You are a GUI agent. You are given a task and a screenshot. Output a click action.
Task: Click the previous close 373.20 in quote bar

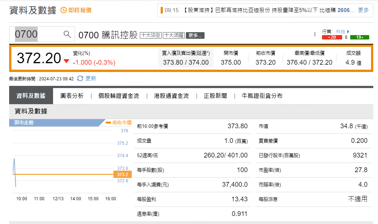click(x=265, y=62)
